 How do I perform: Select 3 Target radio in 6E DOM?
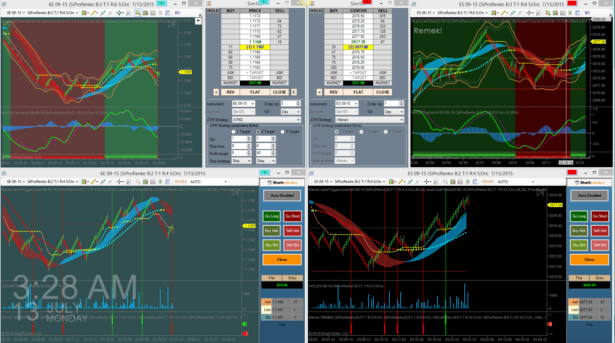click(282, 132)
